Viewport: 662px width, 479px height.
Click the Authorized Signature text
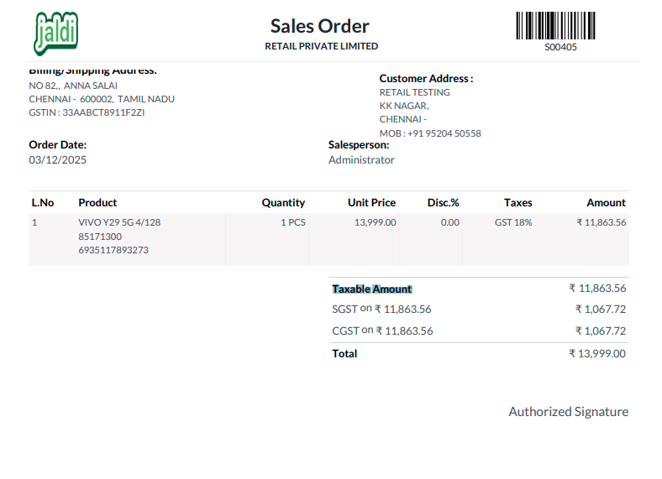[x=568, y=412]
